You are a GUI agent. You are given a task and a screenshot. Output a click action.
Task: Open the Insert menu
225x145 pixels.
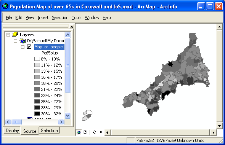(x=43, y=18)
